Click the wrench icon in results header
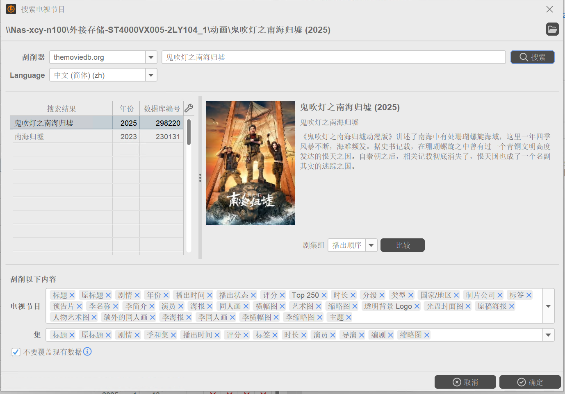This screenshot has width=565, height=394. click(189, 108)
